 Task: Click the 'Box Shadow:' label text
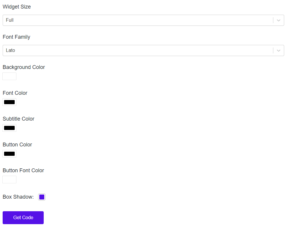coord(18,197)
